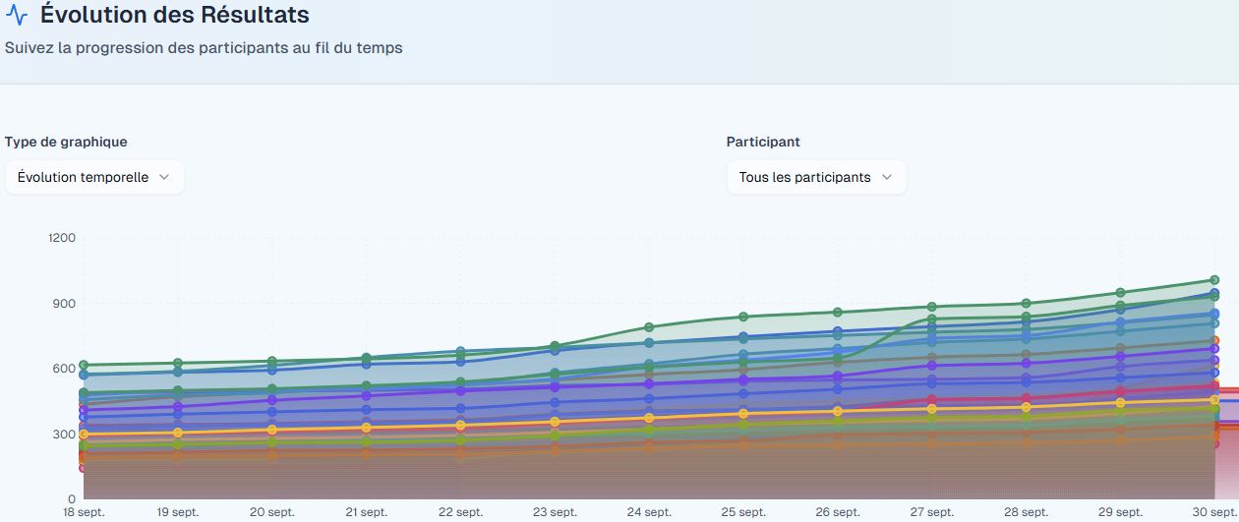Click the top green data point at 24 sept.
Viewport: 1239px width, 522px height.
tap(649, 327)
